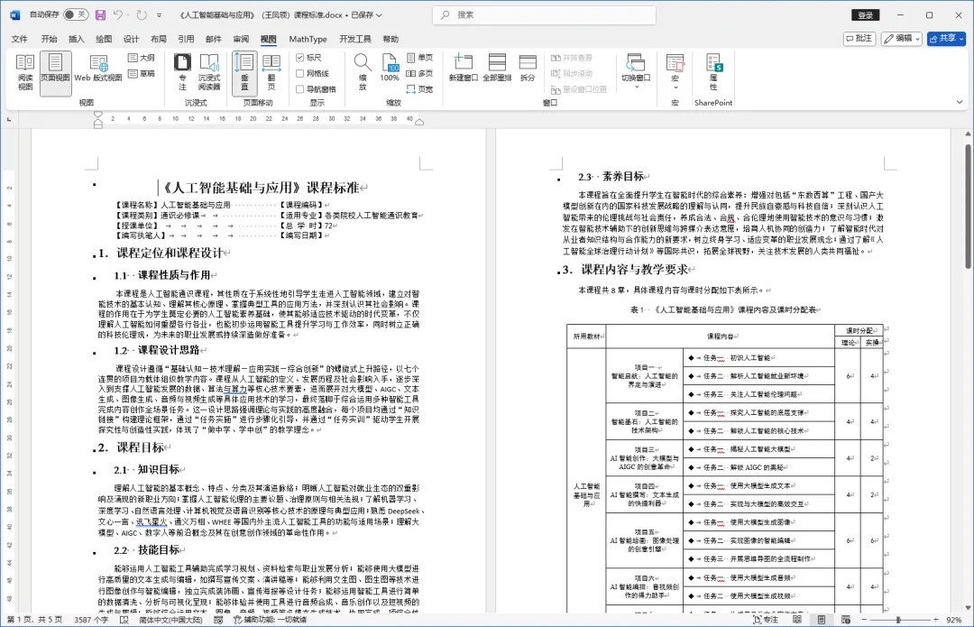
Task: Switch to Read Mode from status bar
Action: tap(797, 620)
